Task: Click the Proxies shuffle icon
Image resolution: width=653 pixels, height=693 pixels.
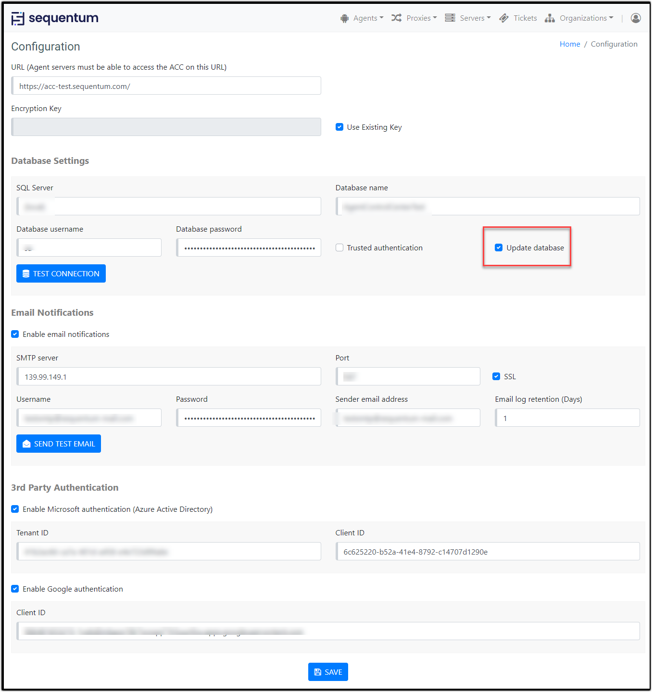Action: pos(396,18)
